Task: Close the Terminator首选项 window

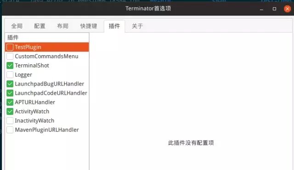Action: [x=287, y=9]
